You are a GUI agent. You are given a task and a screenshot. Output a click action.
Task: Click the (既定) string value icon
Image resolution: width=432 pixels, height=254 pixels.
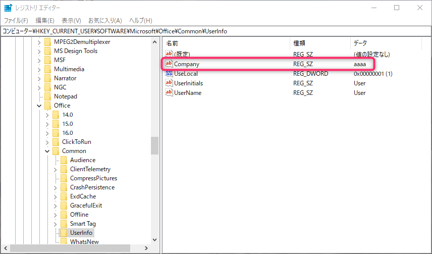169,54
